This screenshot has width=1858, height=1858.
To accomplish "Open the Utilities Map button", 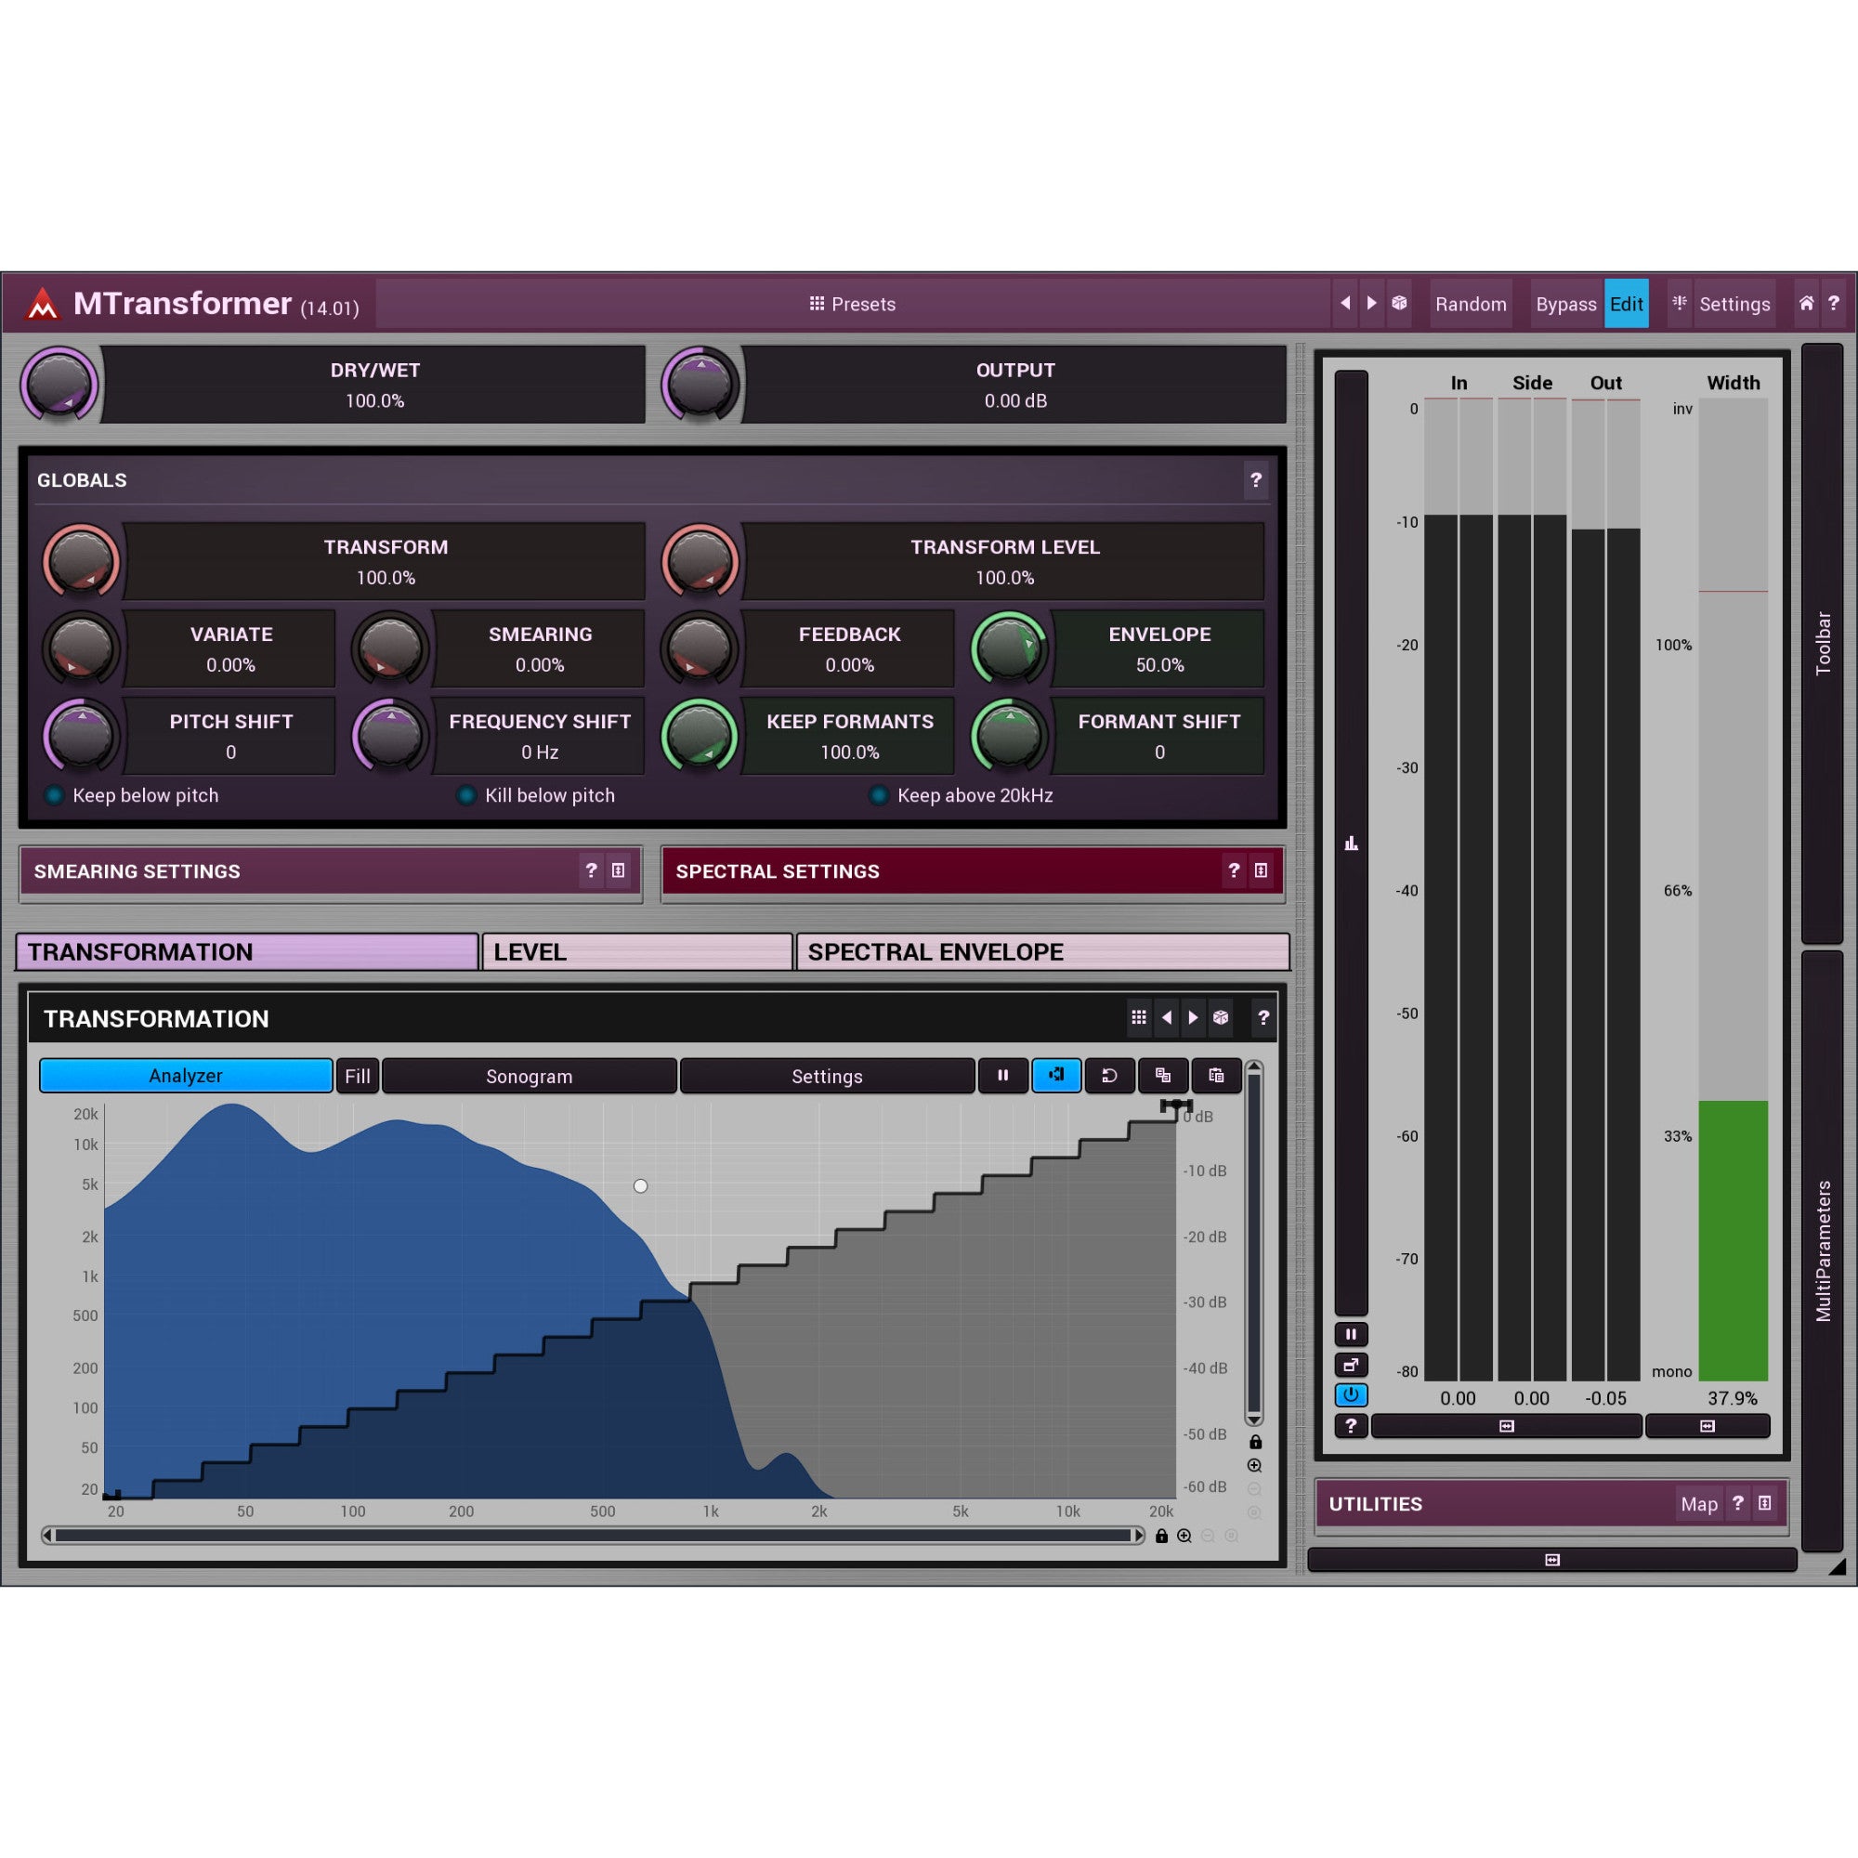I will (1698, 1504).
